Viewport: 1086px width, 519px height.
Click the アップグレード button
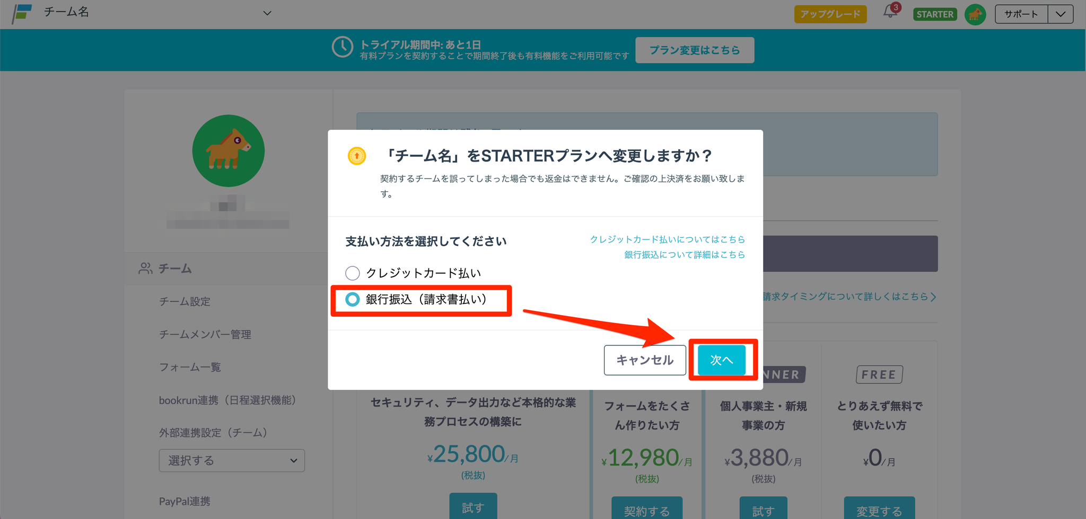[830, 14]
